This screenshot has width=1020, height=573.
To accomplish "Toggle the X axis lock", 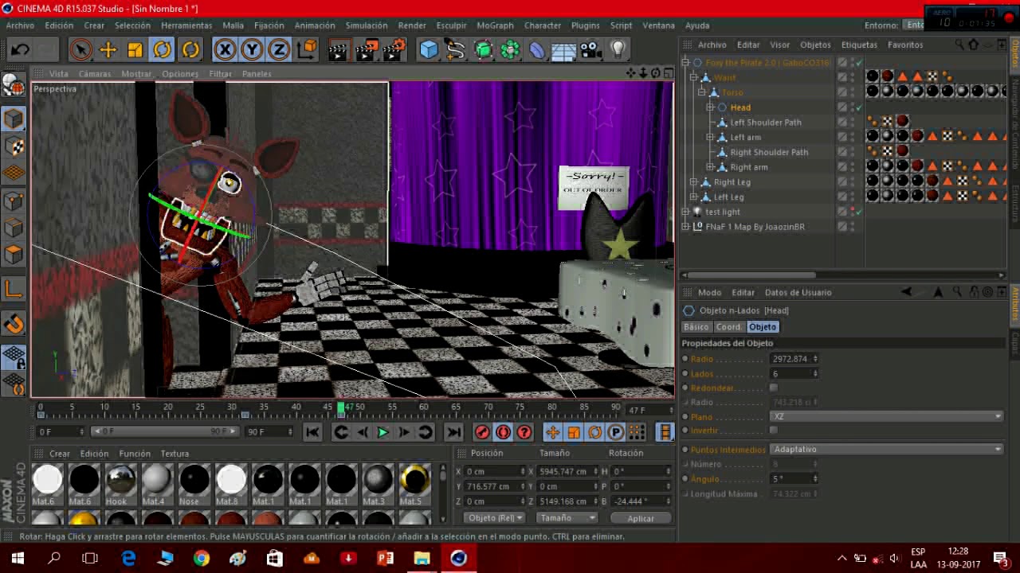I will (x=225, y=49).
